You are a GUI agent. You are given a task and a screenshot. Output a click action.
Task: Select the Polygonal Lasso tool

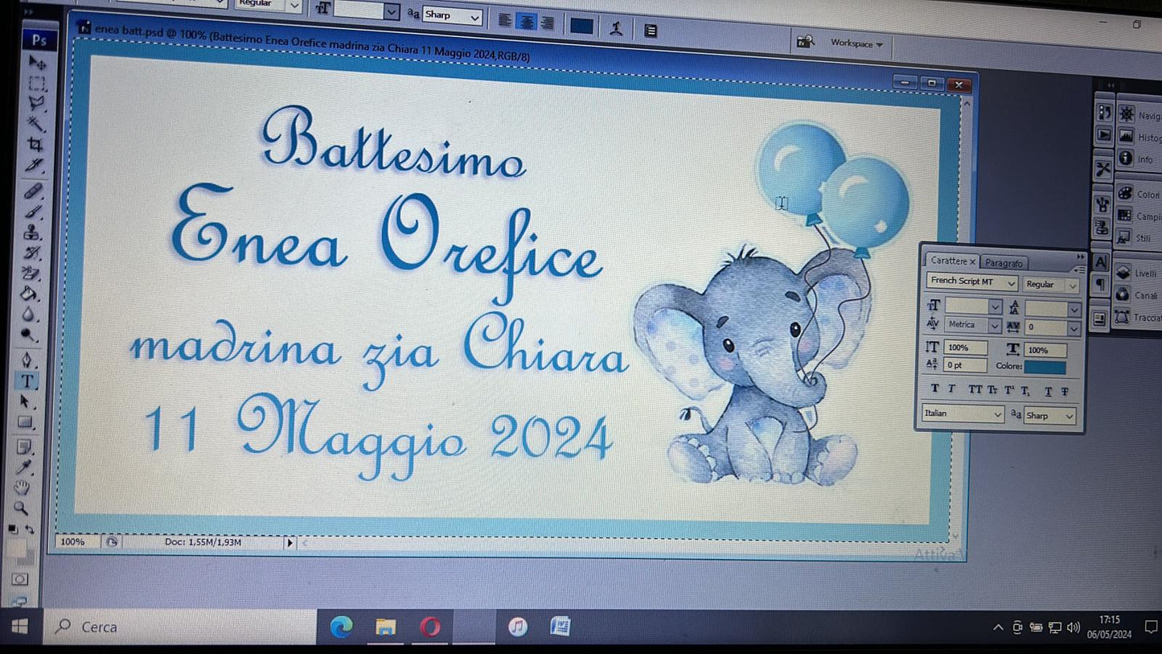(37, 103)
